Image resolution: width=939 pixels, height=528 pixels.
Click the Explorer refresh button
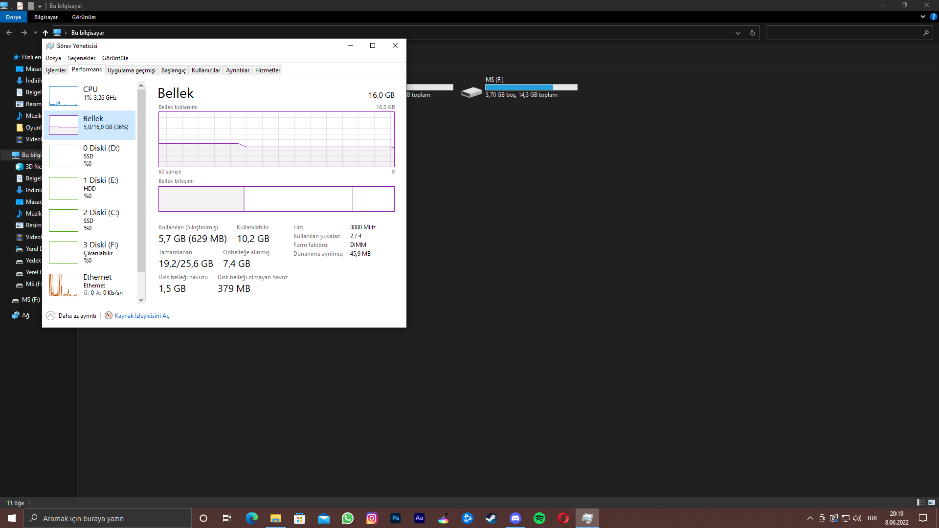click(752, 33)
